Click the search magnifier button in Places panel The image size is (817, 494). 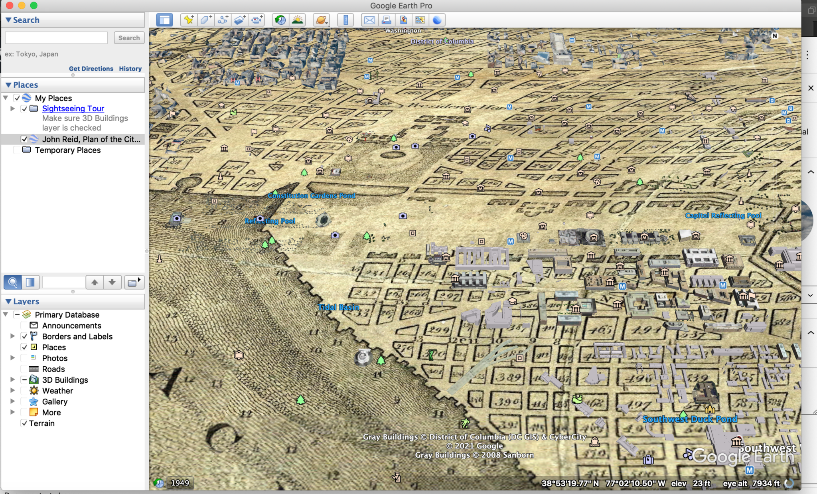tap(13, 282)
